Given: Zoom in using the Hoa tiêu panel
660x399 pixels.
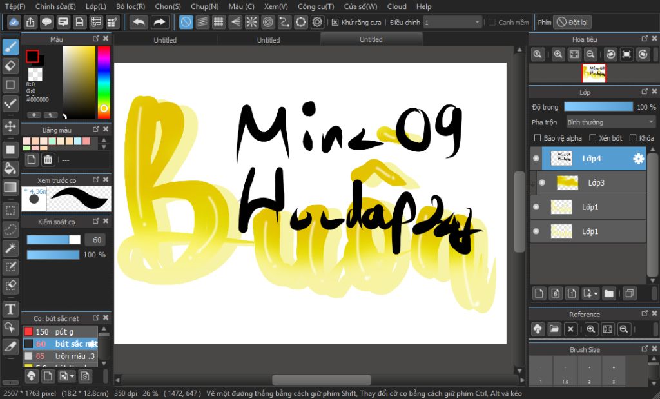Looking at the screenshot, I should click(x=558, y=54).
